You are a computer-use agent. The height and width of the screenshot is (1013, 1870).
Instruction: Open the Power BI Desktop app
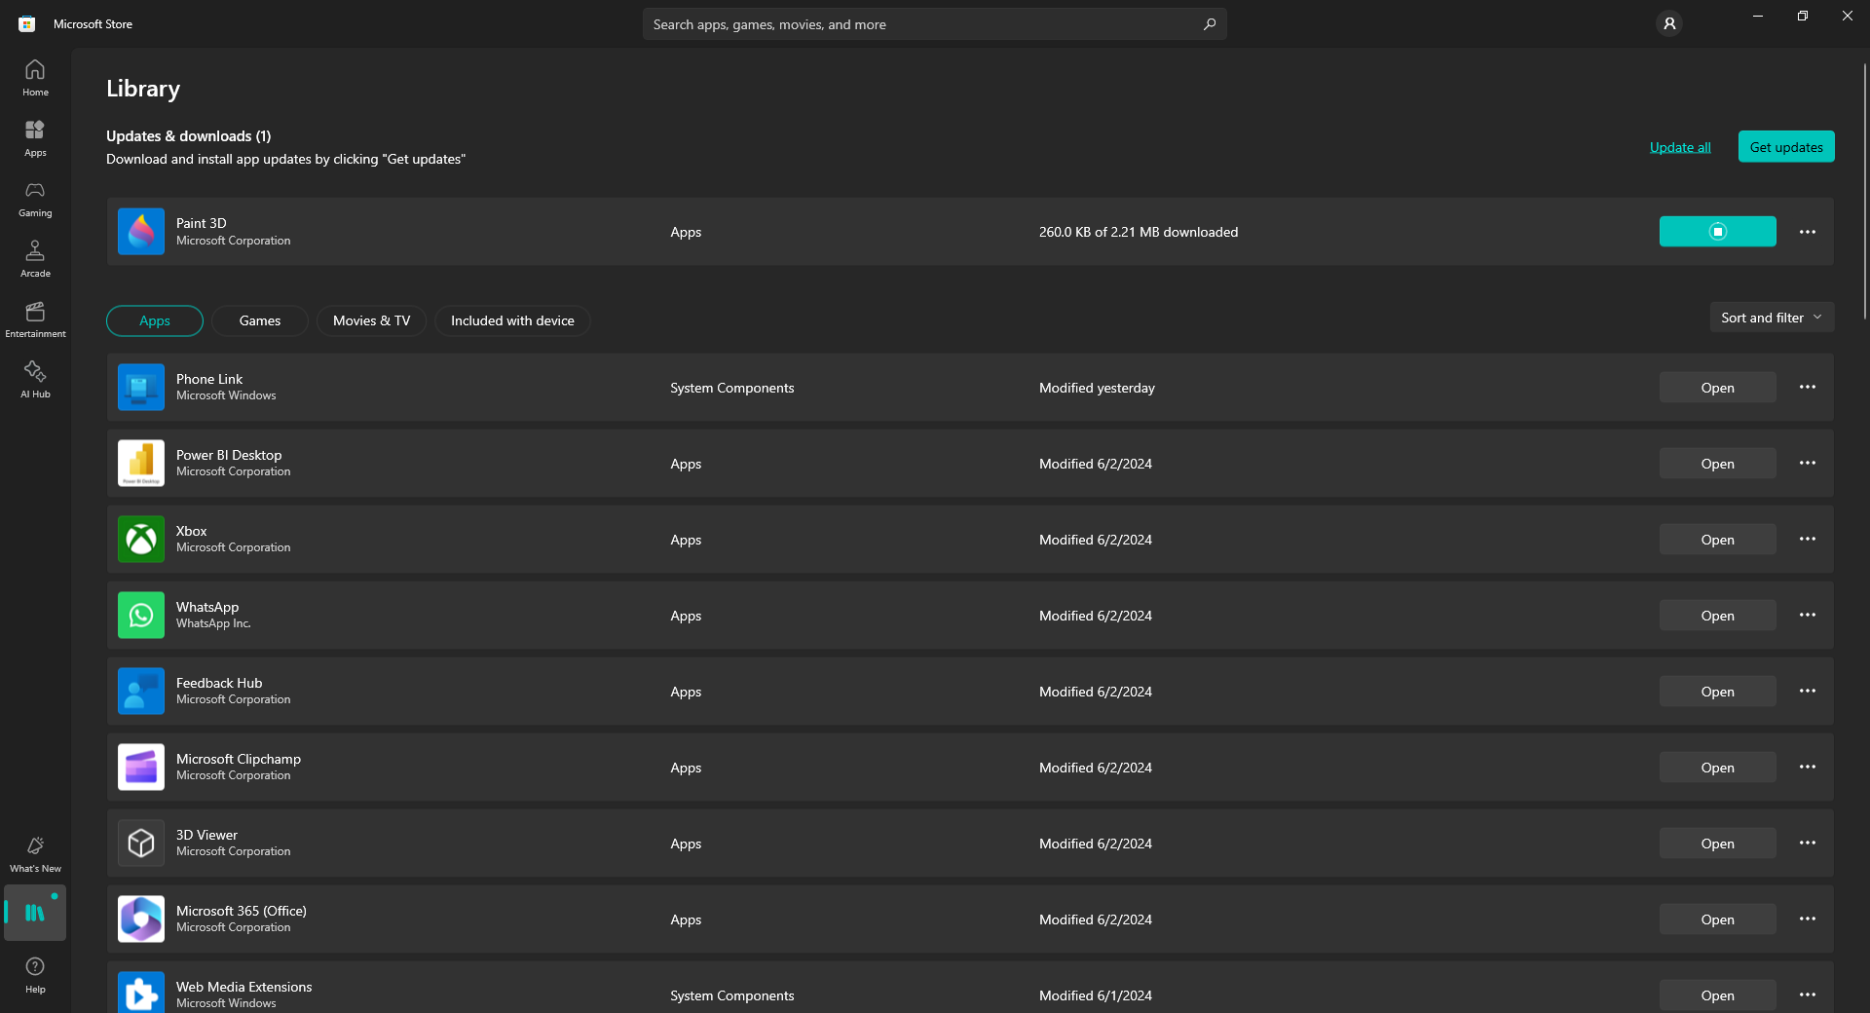pyautogui.click(x=1718, y=464)
